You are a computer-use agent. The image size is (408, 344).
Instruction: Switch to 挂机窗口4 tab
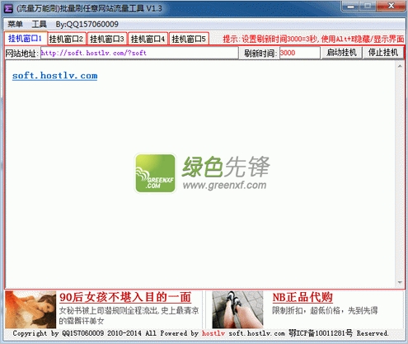[x=148, y=39]
